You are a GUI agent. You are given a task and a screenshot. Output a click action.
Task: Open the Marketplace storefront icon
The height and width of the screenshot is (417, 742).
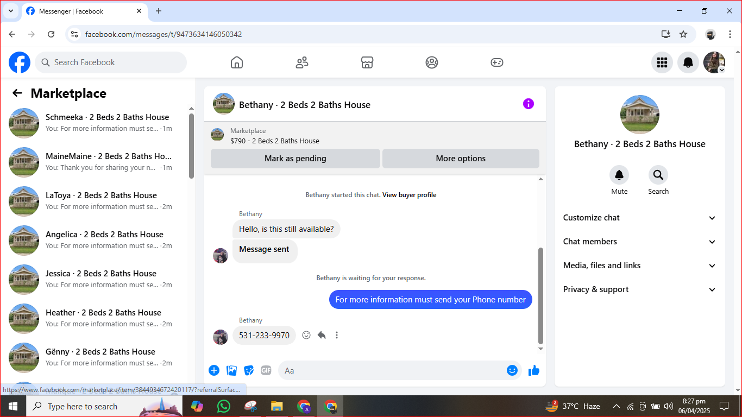(367, 62)
